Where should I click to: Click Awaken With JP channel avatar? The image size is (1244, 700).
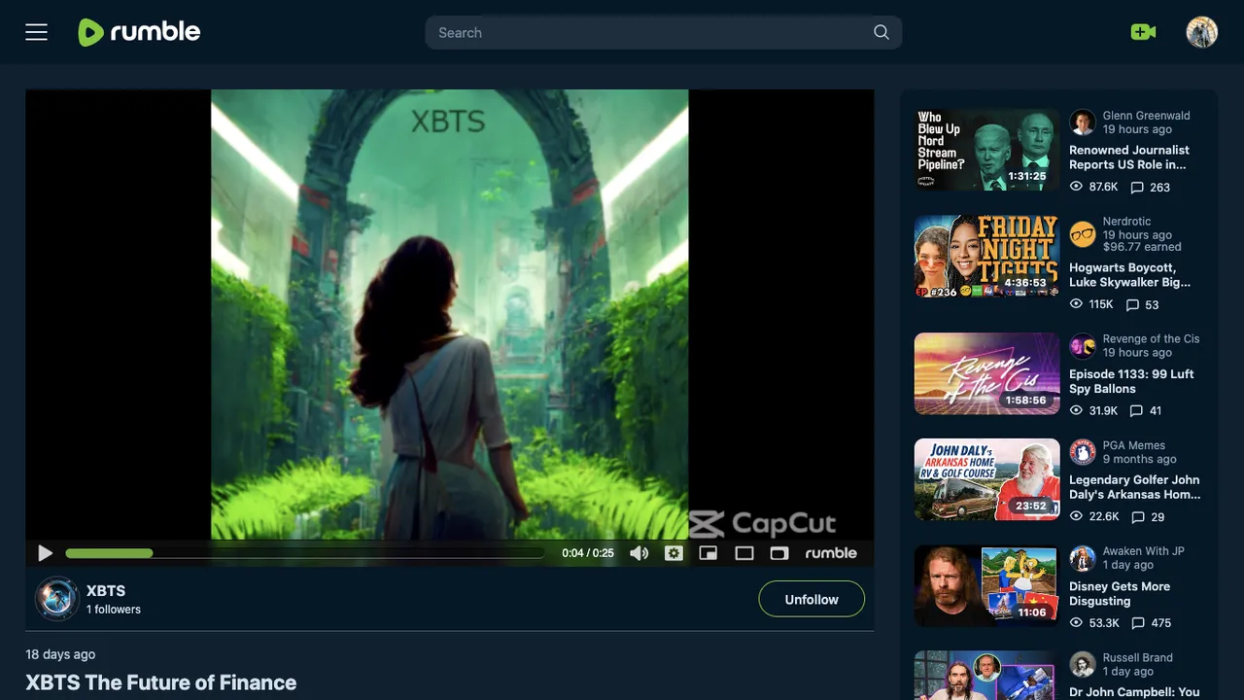tap(1083, 558)
